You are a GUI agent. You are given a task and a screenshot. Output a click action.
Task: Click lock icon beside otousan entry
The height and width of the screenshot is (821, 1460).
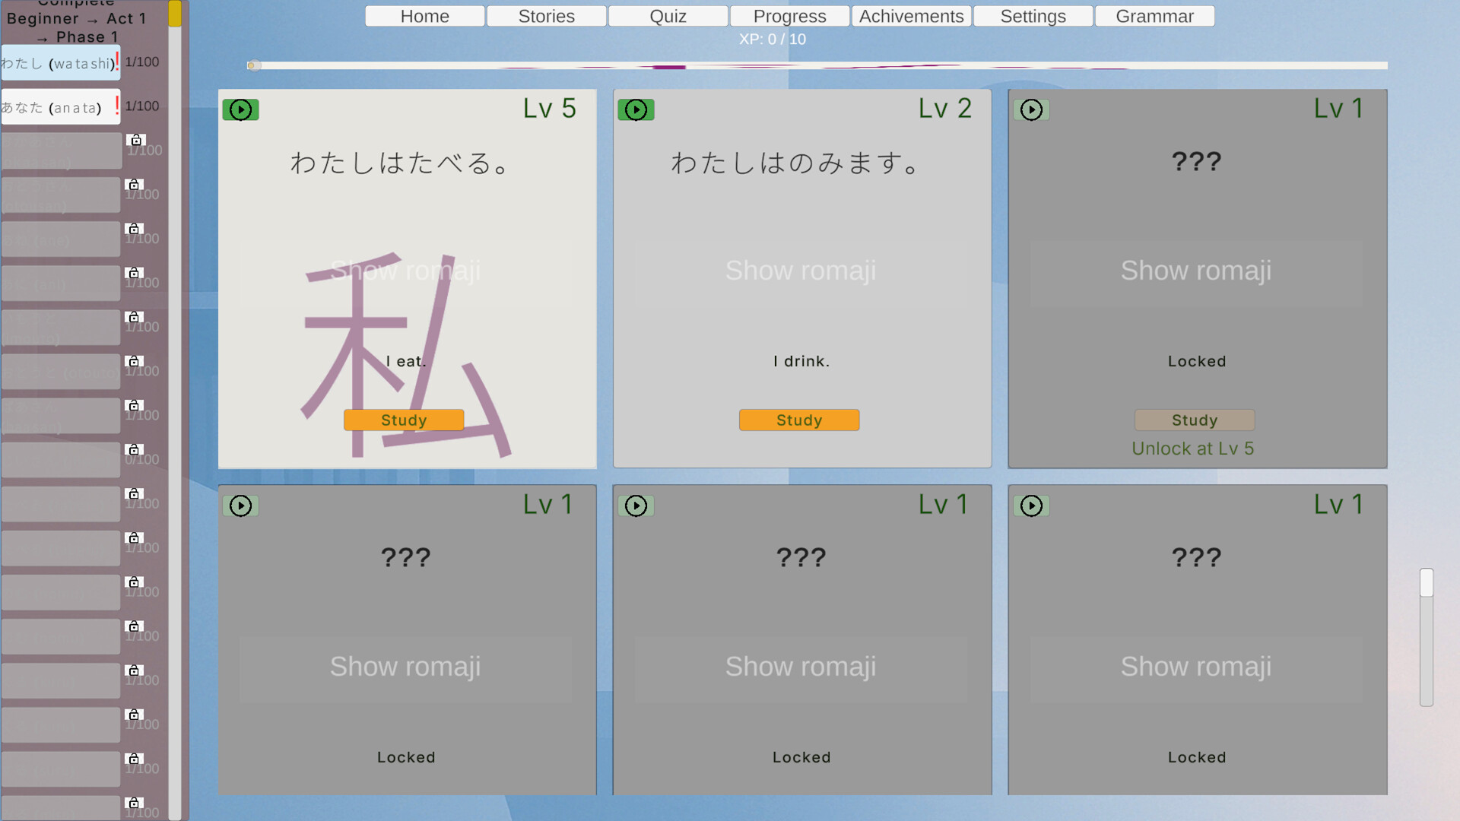coord(136,185)
